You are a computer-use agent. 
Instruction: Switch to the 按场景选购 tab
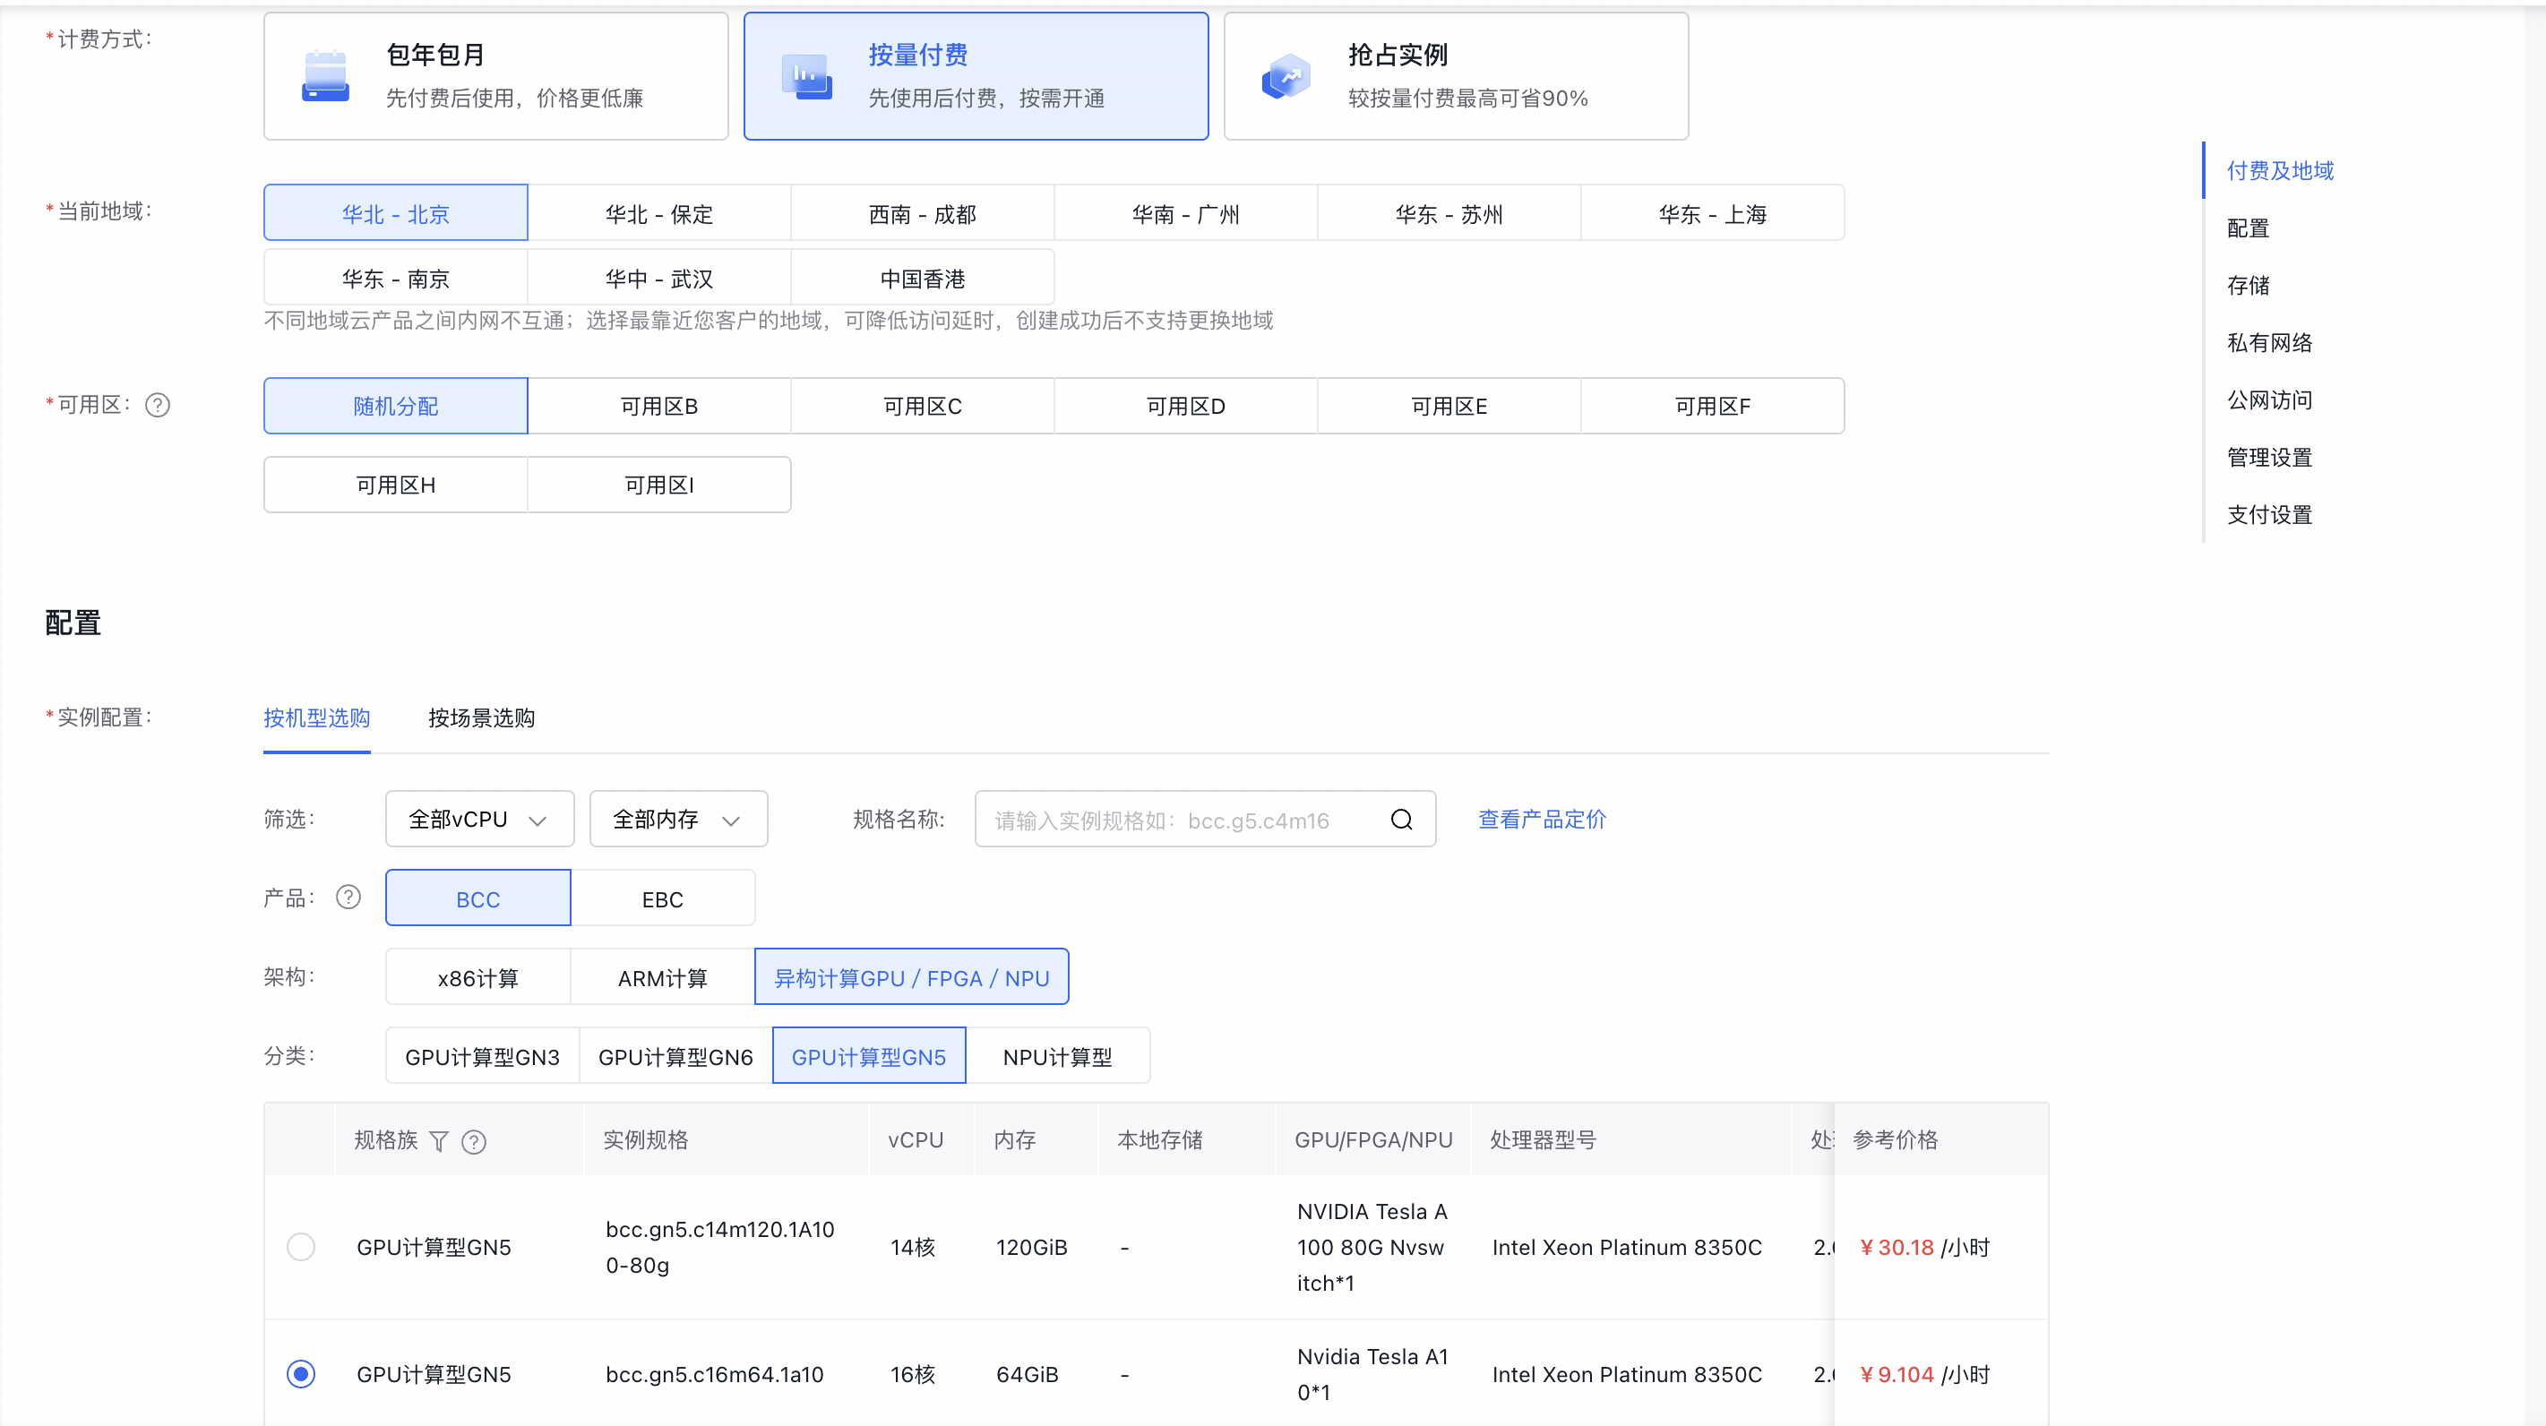[x=481, y=718]
